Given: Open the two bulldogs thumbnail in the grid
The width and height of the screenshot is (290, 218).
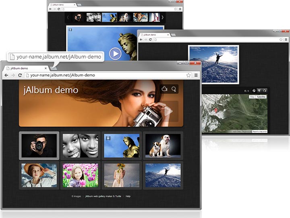Looking at the screenshot, I should click(163, 146).
